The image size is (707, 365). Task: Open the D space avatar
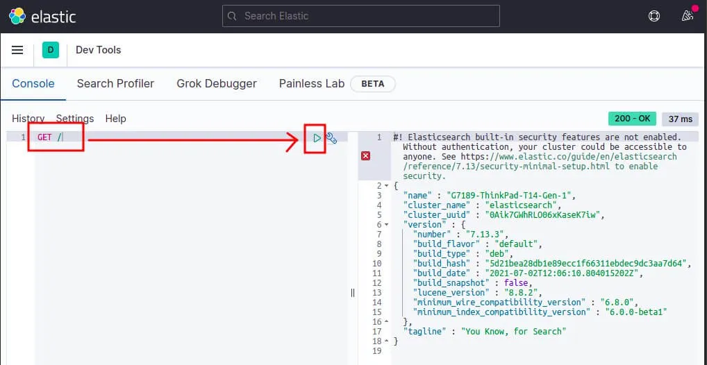pos(51,49)
